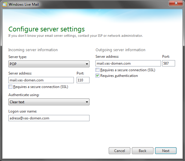Click the Outgoing server information label

[120, 50]
